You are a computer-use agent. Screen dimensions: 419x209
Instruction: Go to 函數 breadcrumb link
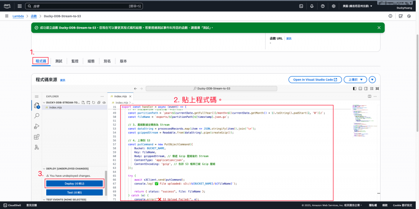[x=34, y=16]
